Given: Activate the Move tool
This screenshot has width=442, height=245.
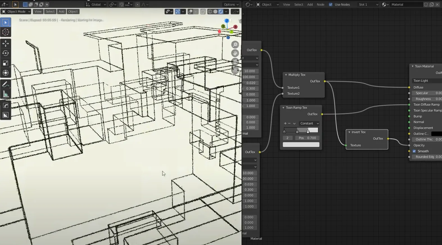Looking at the screenshot, I should 6,43.
